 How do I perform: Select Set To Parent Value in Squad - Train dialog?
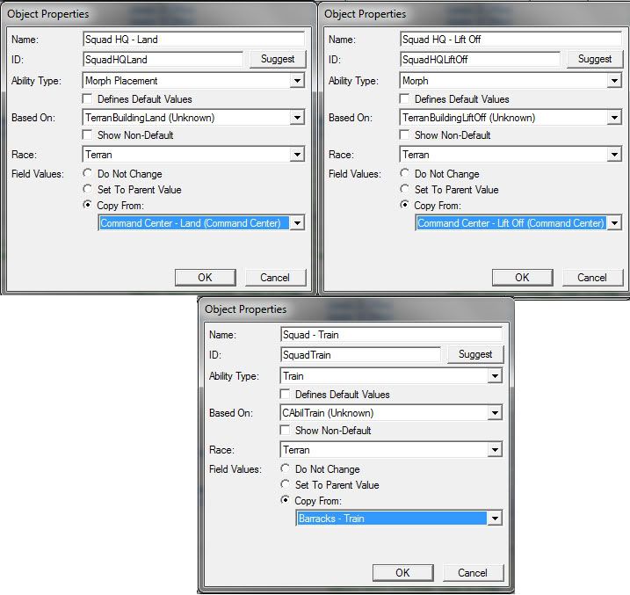click(x=285, y=484)
